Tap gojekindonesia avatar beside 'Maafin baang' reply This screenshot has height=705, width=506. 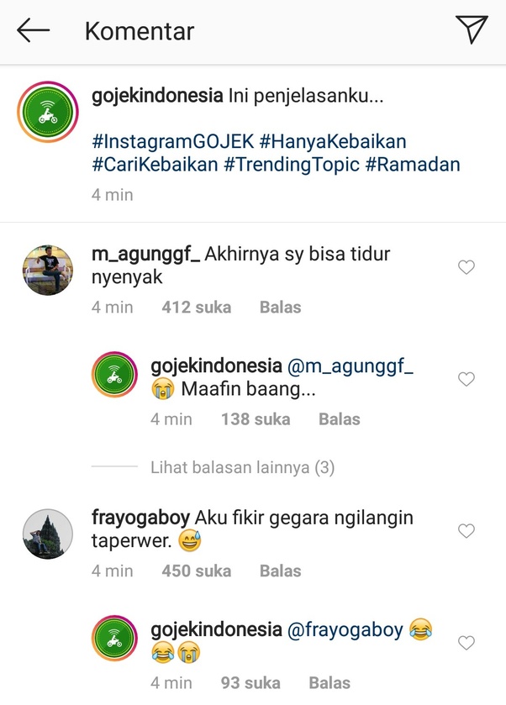point(114,375)
